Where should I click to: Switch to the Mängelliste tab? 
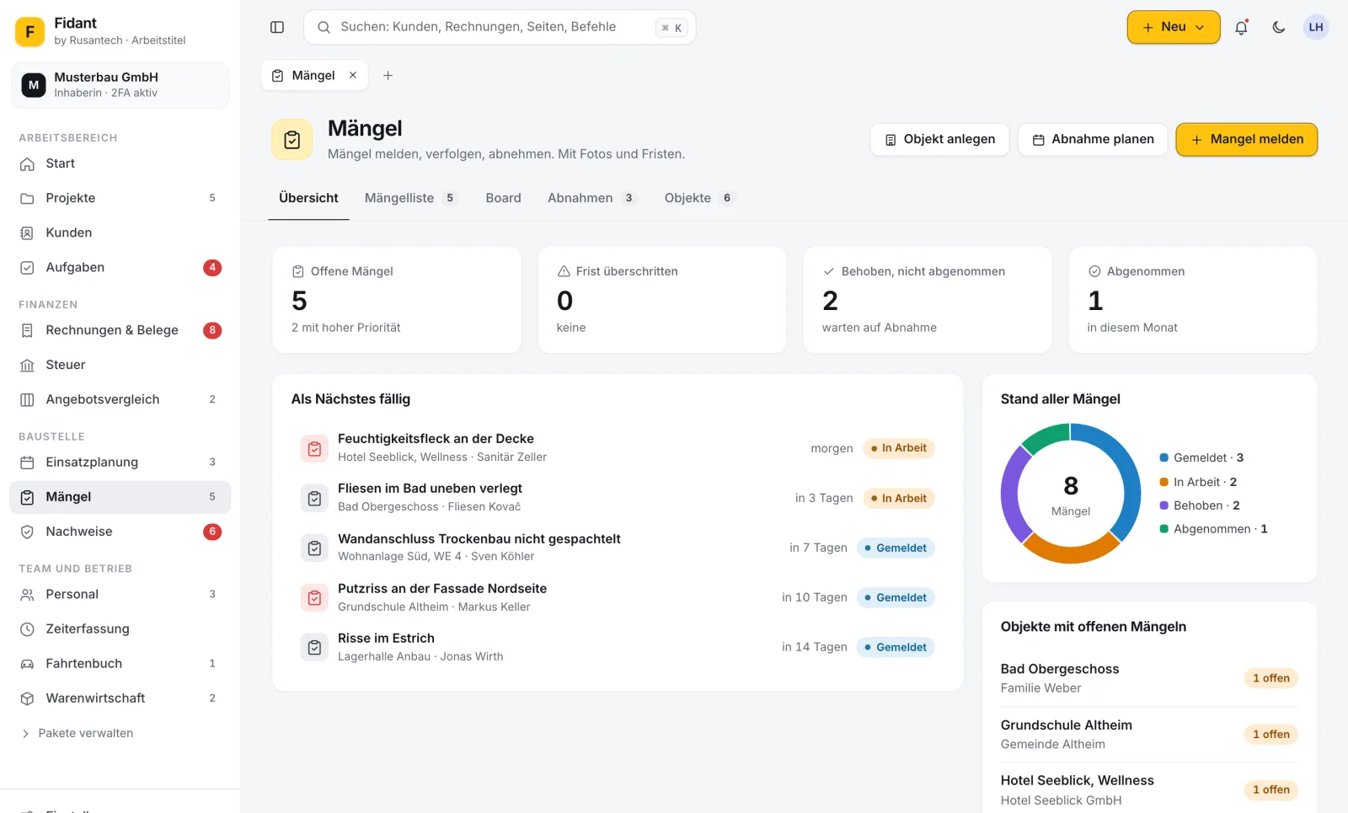coord(410,198)
